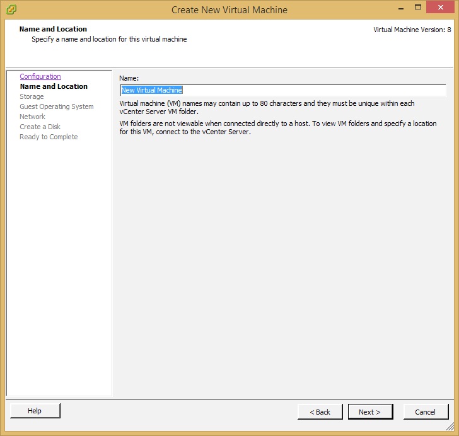Click the Name and Location page heading

[x=53, y=29]
